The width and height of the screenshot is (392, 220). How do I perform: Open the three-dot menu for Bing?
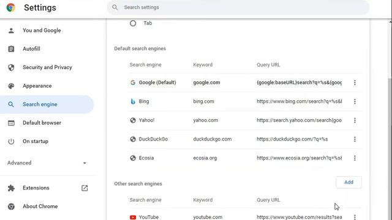[355, 101]
